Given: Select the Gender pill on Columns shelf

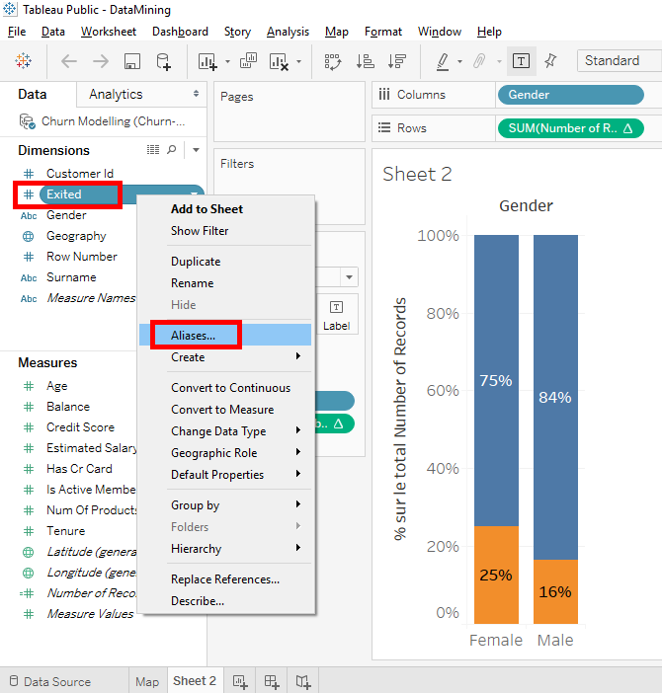Looking at the screenshot, I should [570, 95].
